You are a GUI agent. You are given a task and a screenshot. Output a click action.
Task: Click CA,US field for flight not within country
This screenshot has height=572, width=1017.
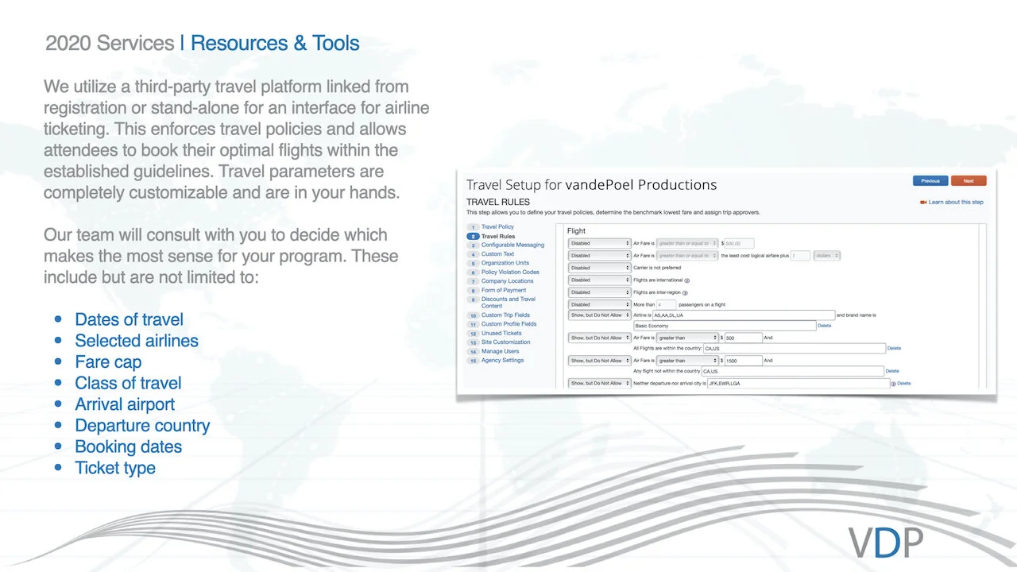pyautogui.click(x=793, y=371)
